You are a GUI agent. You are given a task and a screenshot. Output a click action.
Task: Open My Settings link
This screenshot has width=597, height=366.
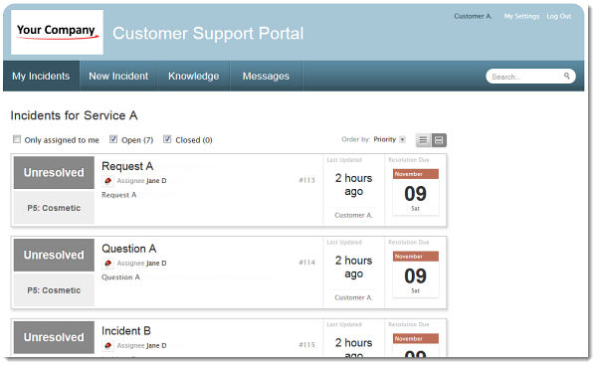pyautogui.click(x=521, y=16)
